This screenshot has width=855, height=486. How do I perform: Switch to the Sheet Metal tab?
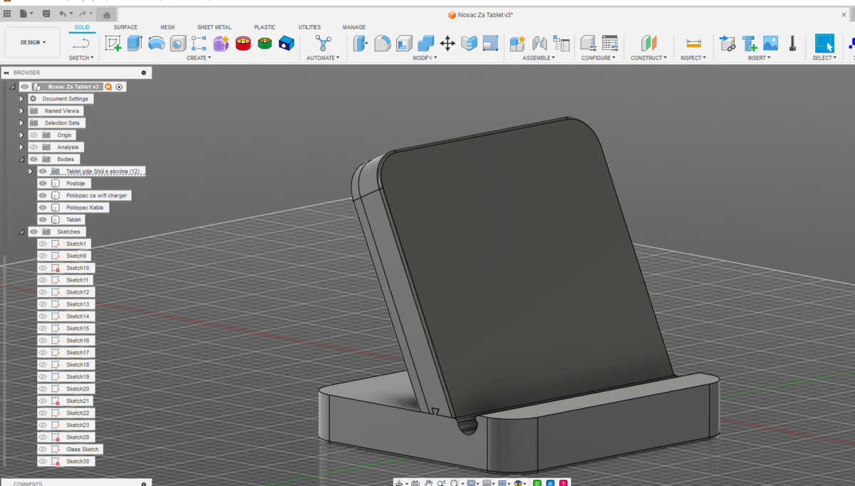pos(214,27)
